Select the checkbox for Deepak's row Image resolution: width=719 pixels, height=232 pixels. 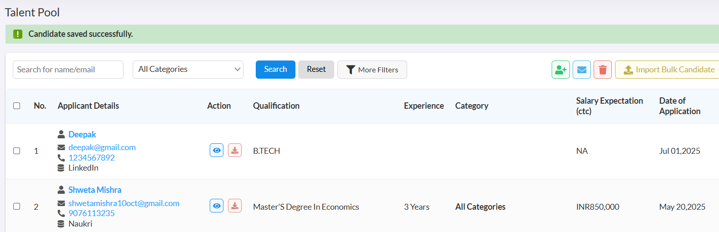pos(17,151)
